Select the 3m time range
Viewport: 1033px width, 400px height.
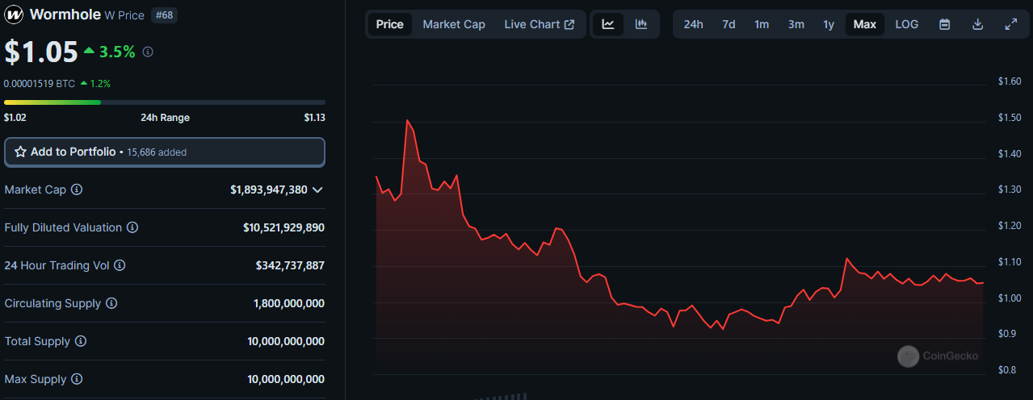[796, 24]
